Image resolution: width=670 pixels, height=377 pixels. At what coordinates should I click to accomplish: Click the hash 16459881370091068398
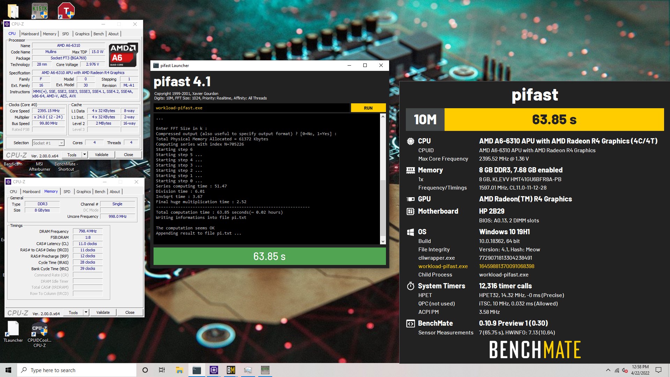coord(507,266)
